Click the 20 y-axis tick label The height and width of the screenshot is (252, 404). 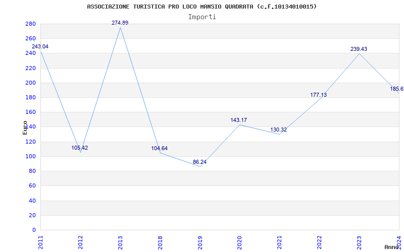[32, 215]
